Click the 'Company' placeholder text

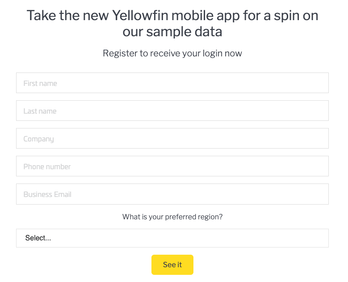coord(38,139)
